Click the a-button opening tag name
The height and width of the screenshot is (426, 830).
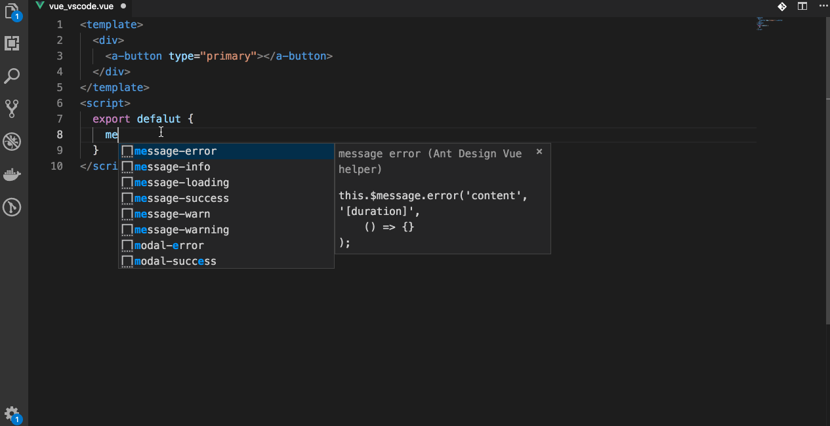pyautogui.click(x=136, y=56)
